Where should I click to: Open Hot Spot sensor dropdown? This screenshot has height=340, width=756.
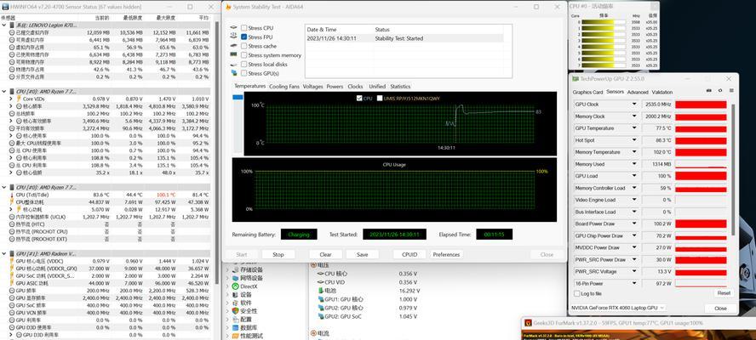(635, 140)
